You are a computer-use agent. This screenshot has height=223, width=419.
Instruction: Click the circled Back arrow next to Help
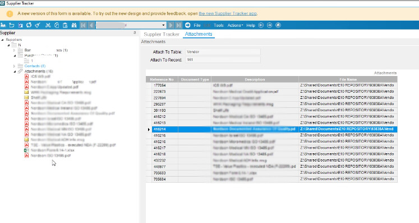click(261, 25)
